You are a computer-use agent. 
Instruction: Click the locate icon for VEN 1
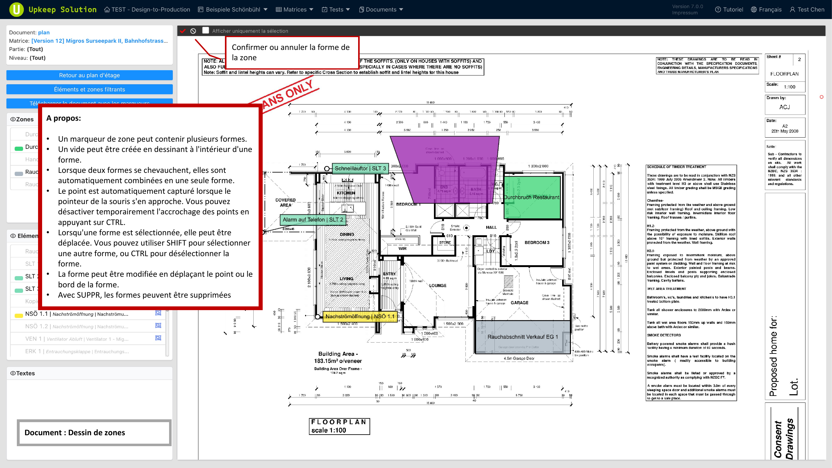[x=158, y=338]
